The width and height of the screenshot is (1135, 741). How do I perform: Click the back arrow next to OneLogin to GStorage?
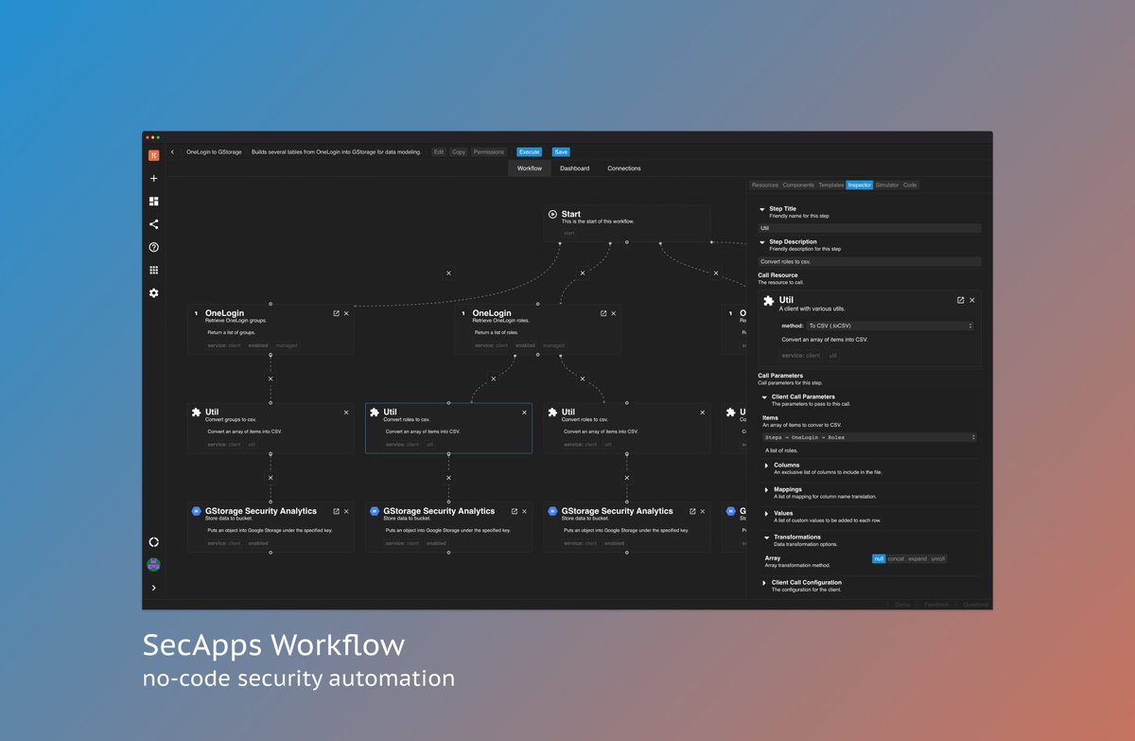pos(172,152)
